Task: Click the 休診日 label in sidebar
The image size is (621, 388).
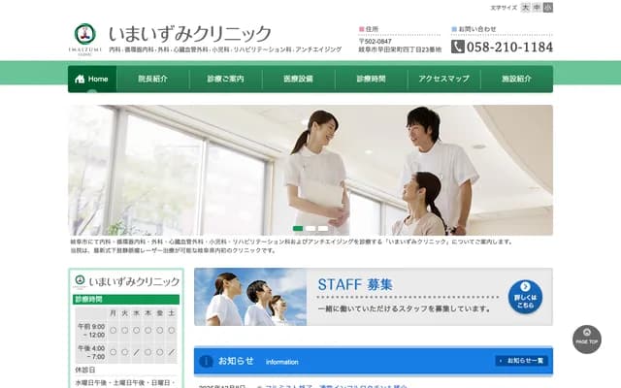Action: (x=85, y=370)
